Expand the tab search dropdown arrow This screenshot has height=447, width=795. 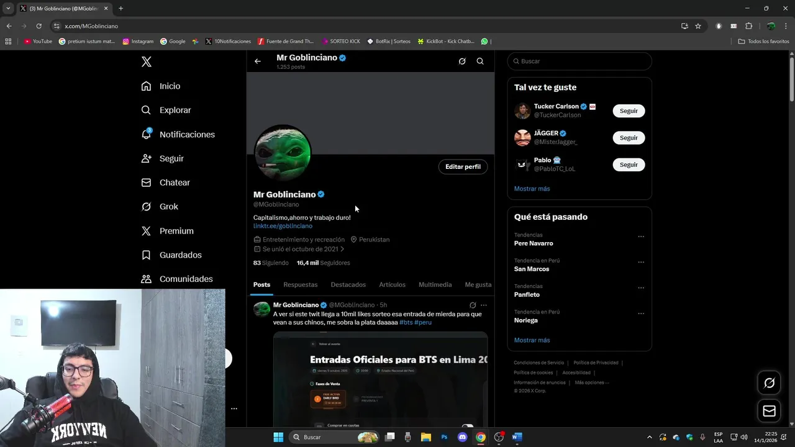pyautogui.click(x=8, y=8)
